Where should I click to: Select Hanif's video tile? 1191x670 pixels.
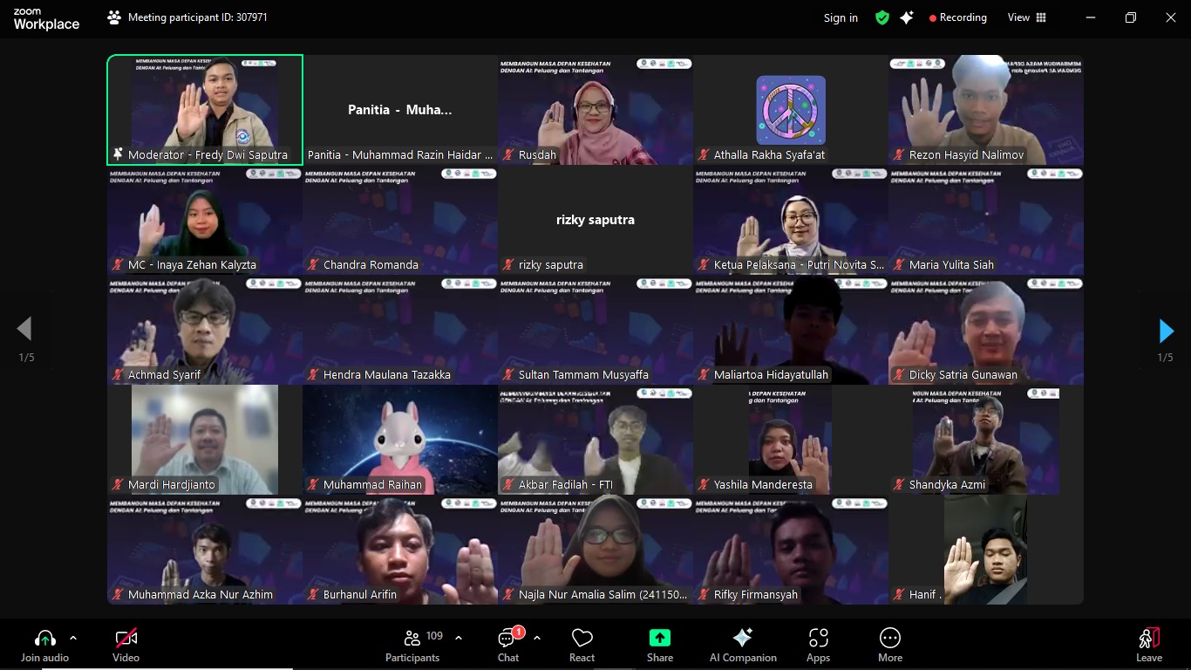click(x=986, y=550)
